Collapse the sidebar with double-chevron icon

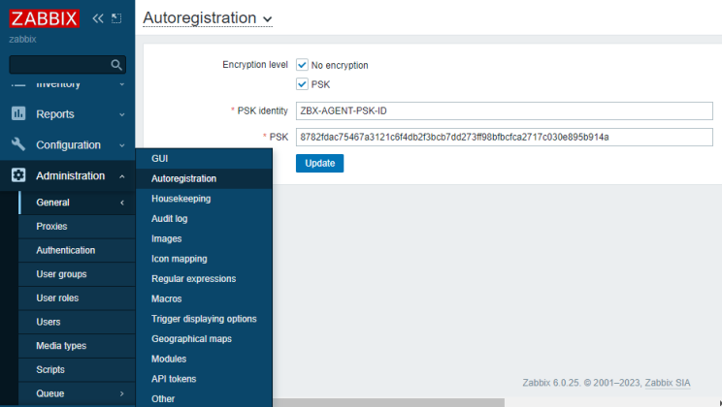point(98,18)
